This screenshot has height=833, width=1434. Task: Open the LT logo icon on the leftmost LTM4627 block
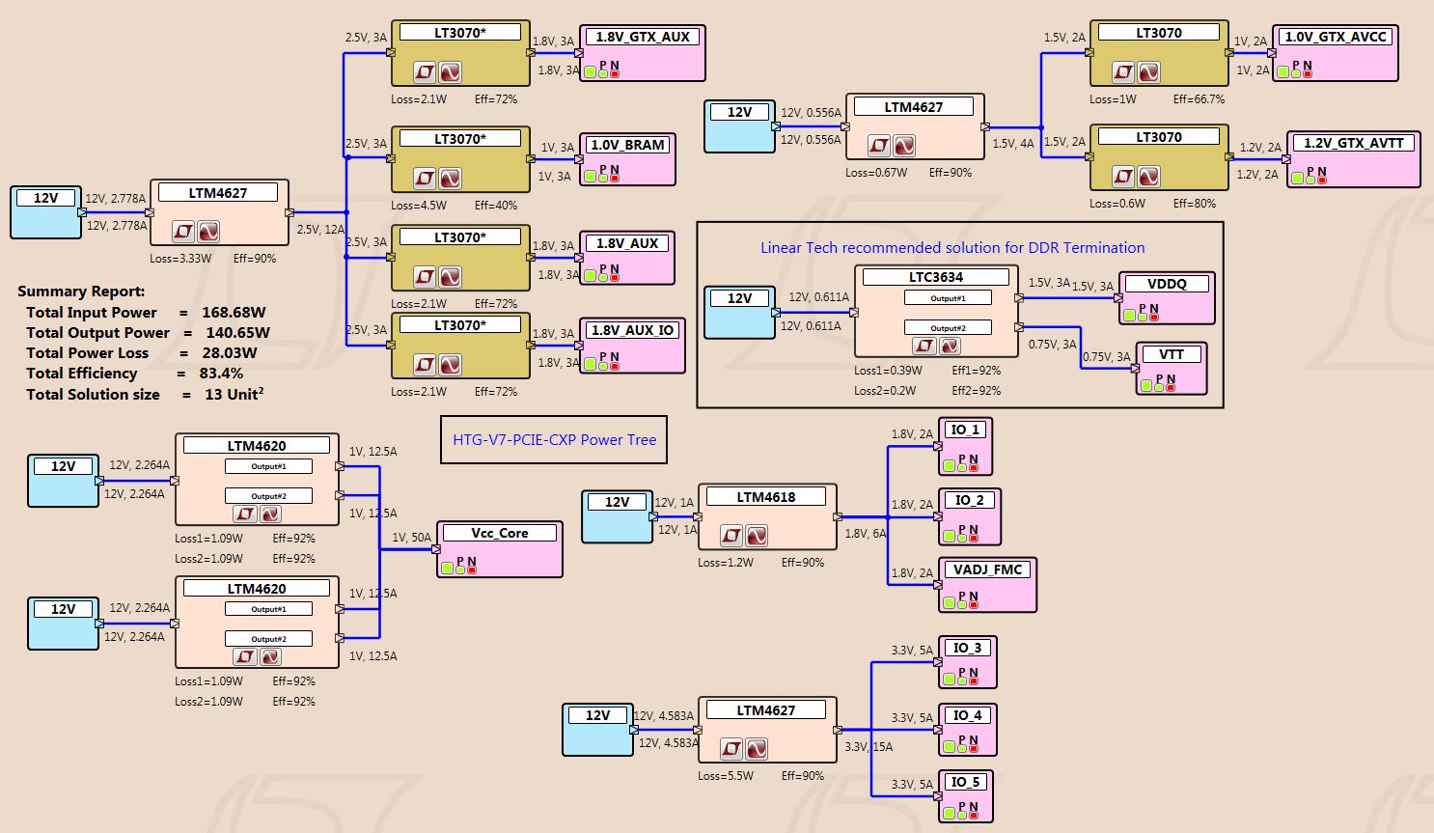pos(183,232)
